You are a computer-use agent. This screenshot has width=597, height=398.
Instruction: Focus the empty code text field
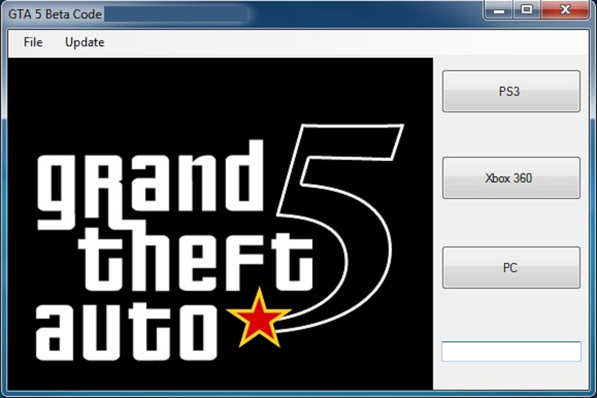(x=511, y=352)
